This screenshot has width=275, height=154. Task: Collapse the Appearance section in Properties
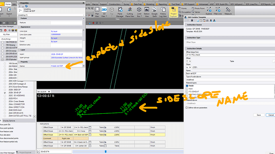tap(20, 27)
